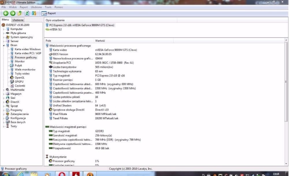Open the Plik menu
The image size is (289, 176).
(x=4, y=7)
